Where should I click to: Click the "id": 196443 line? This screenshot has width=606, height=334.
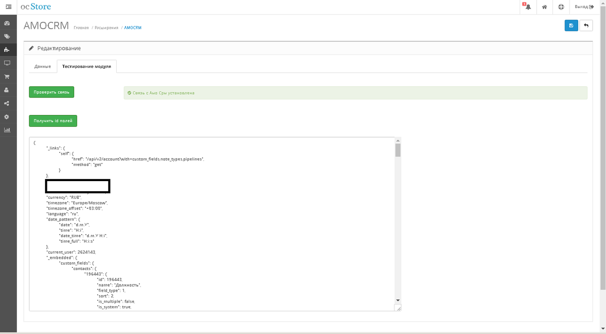(110, 280)
